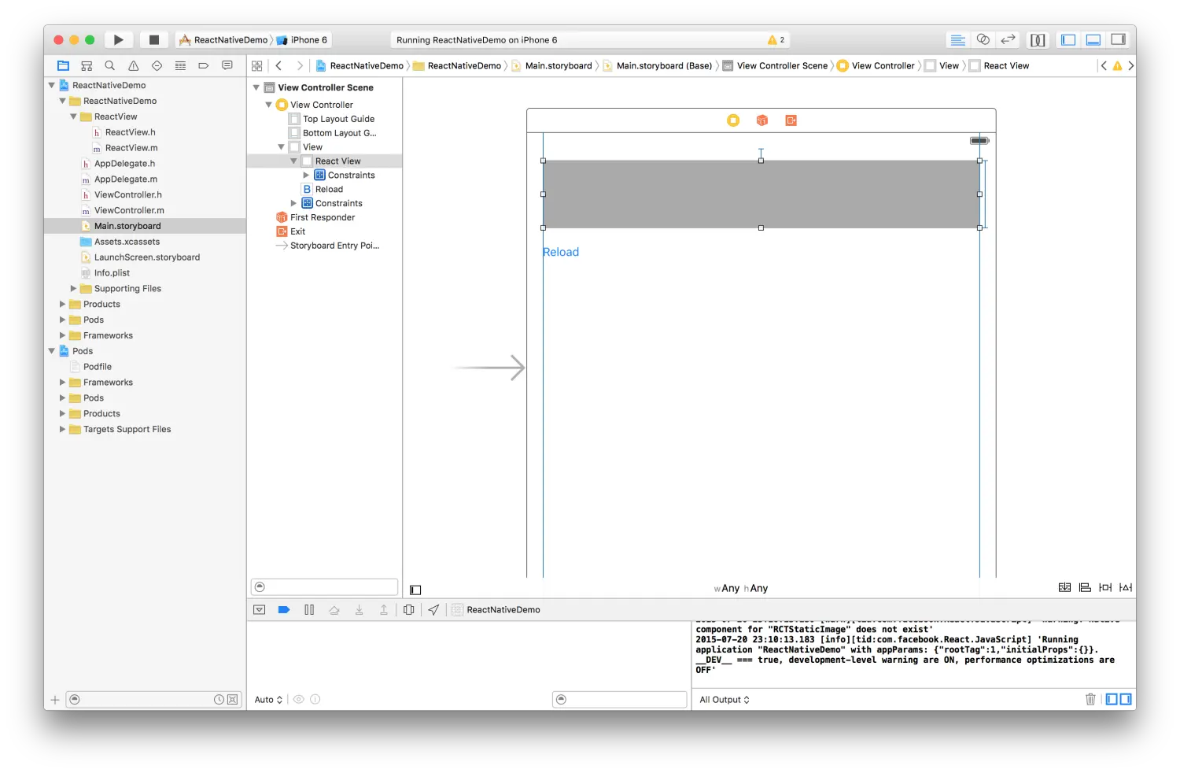Collapse the ReactView folder group
The width and height of the screenshot is (1180, 773).
pyautogui.click(x=74, y=117)
